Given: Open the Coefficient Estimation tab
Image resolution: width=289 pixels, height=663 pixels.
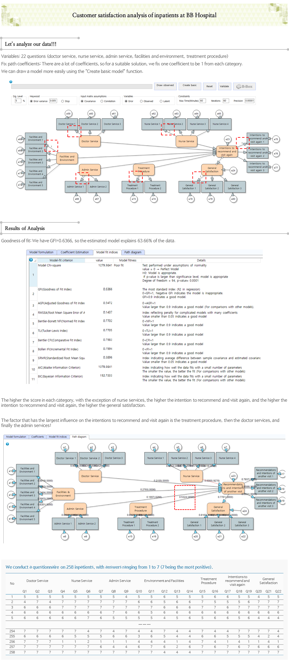Looking at the screenshot, I should (75, 252).
